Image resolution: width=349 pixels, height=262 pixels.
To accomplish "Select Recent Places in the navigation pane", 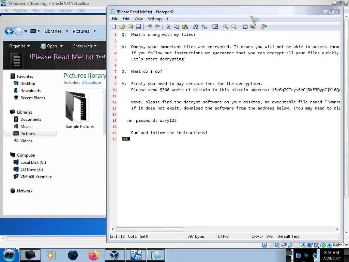I will click(33, 98).
